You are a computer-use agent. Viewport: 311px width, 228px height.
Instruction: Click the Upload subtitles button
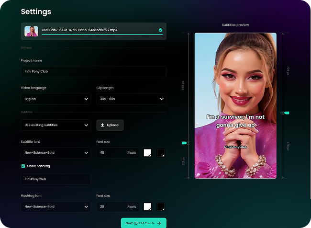click(x=110, y=125)
